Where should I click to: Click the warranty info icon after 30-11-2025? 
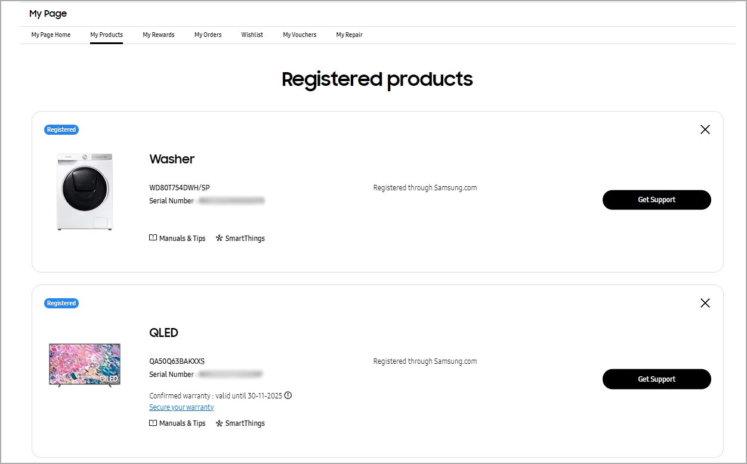288,395
